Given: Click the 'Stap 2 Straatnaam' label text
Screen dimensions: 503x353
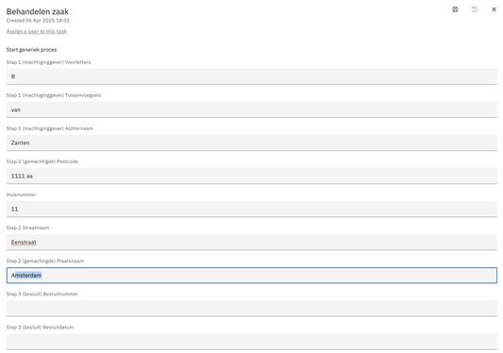Looking at the screenshot, I should 27,227.
